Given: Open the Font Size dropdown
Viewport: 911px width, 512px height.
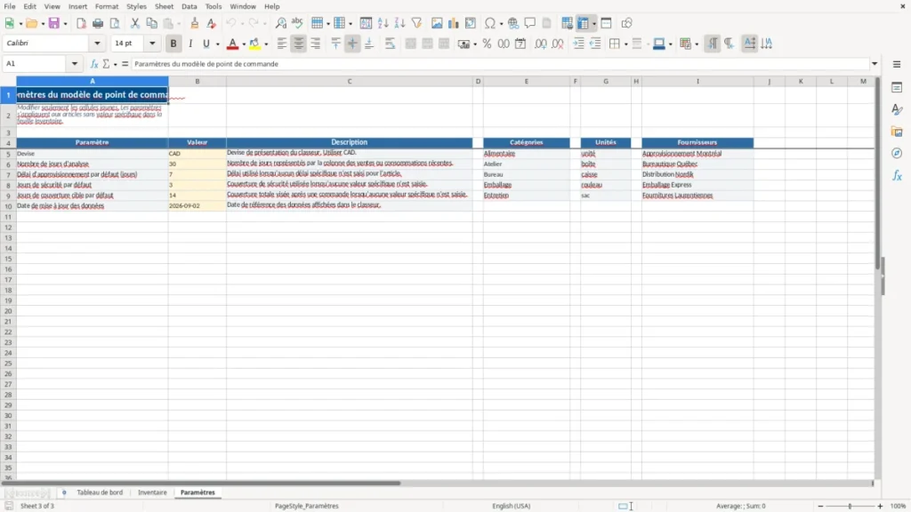Looking at the screenshot, I should click(x=152, y=44).
